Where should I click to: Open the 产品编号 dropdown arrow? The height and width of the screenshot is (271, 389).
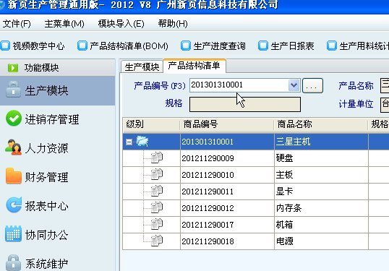[294, 85]
